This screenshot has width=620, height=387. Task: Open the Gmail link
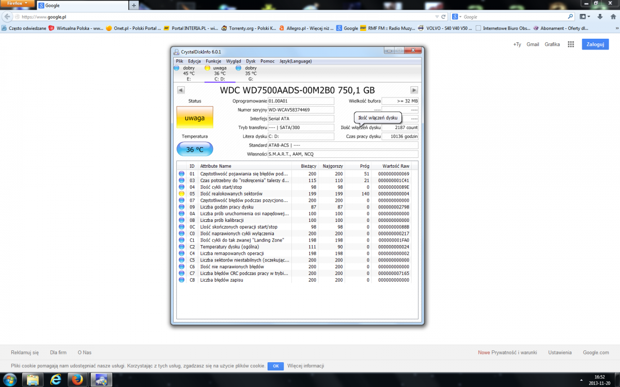pos(533,44)
